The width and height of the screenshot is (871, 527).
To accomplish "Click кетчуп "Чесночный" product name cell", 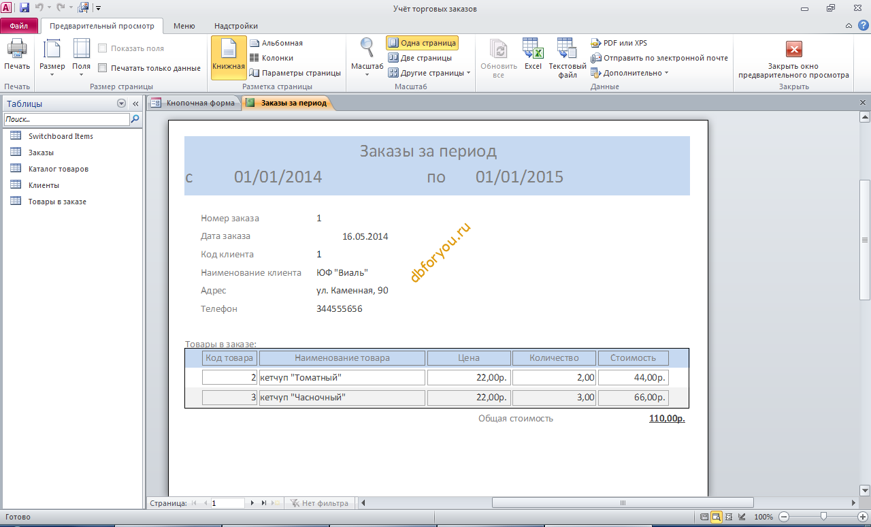I will pyautogui.click(x=342, y=397).
